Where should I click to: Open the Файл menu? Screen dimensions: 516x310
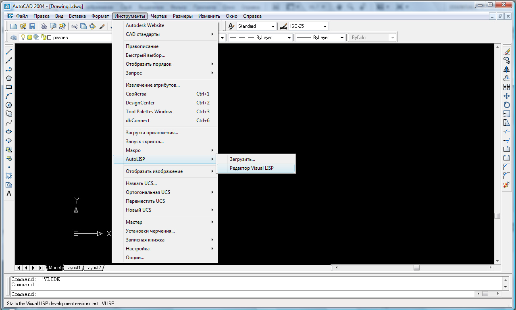click(22, 16)
